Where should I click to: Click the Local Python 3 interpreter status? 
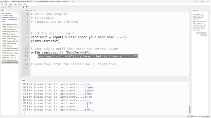[192, 117]
